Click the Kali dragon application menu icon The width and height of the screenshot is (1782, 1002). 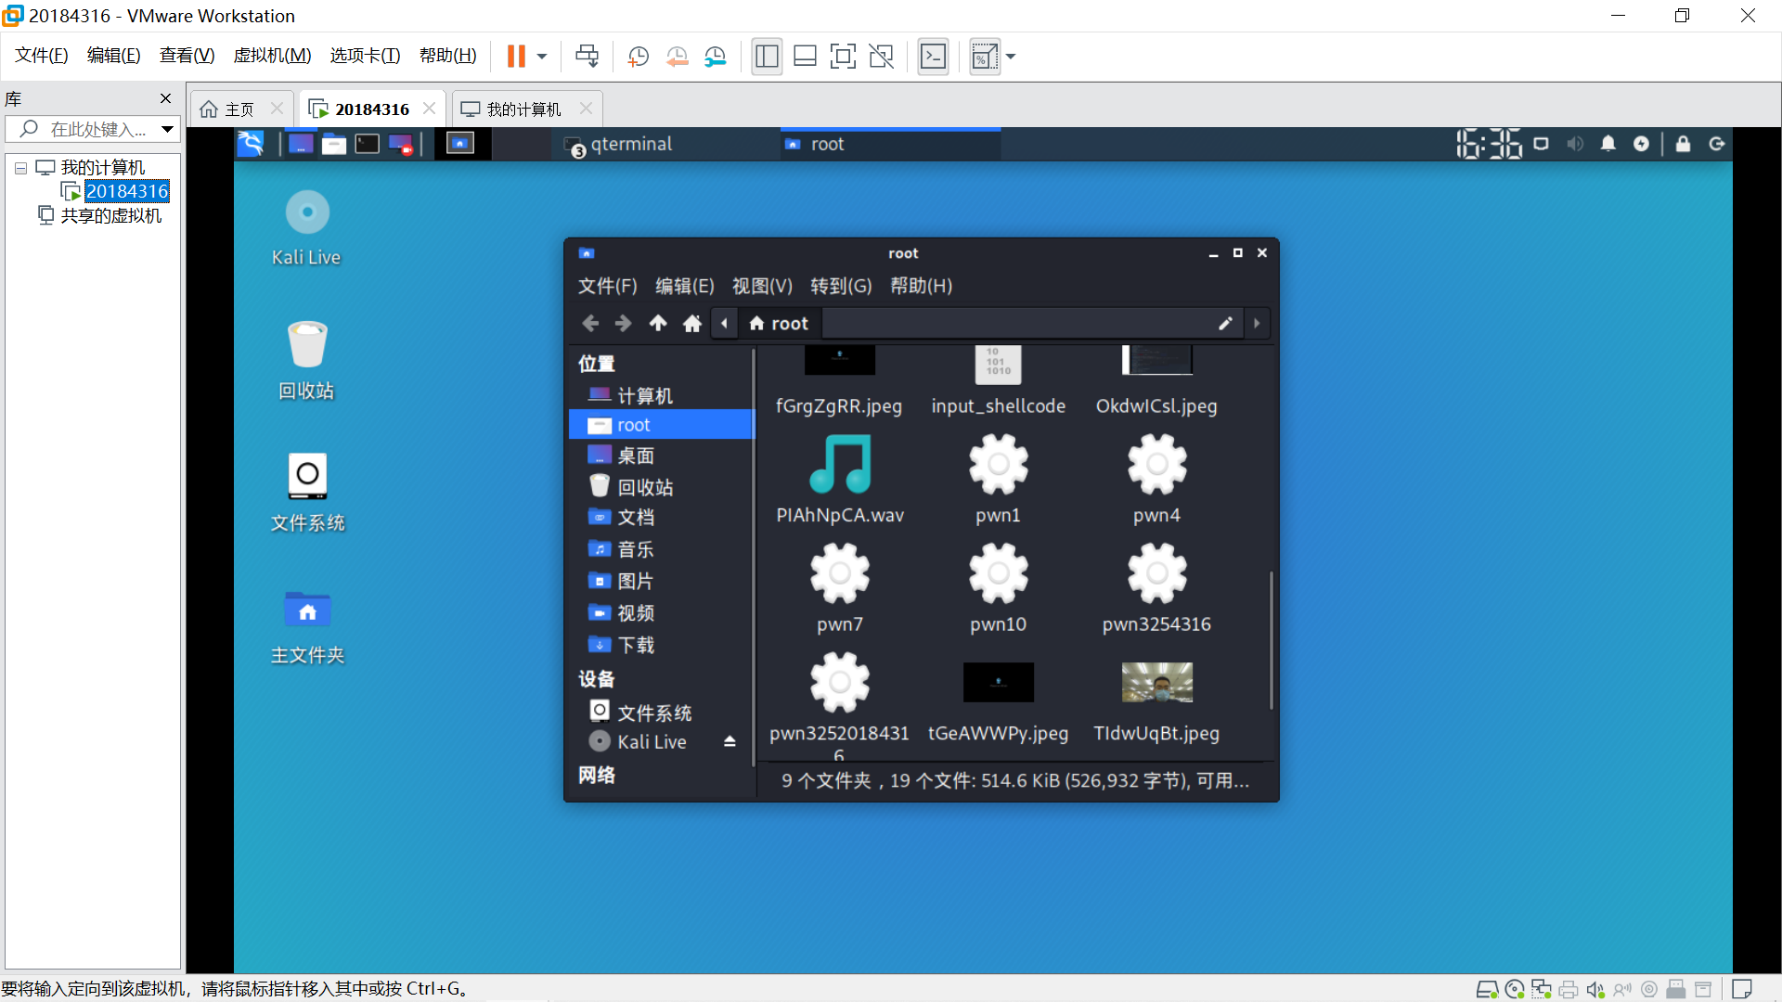(251, 144)
